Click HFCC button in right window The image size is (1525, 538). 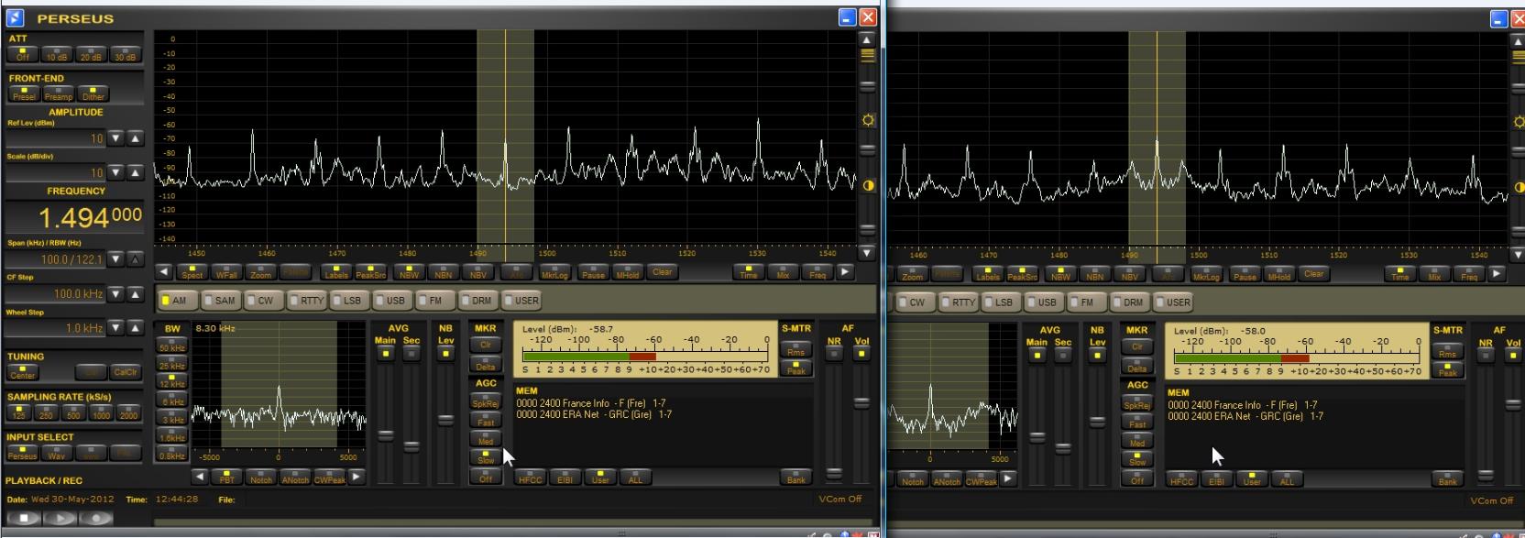1181,479
